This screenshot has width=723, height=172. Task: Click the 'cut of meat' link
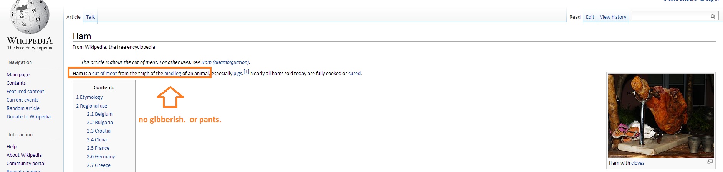click(x=104, y=74)
